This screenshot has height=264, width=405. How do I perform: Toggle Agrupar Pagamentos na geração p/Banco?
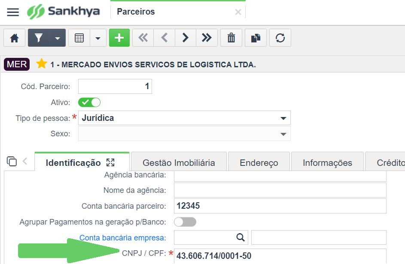point(185,222)
